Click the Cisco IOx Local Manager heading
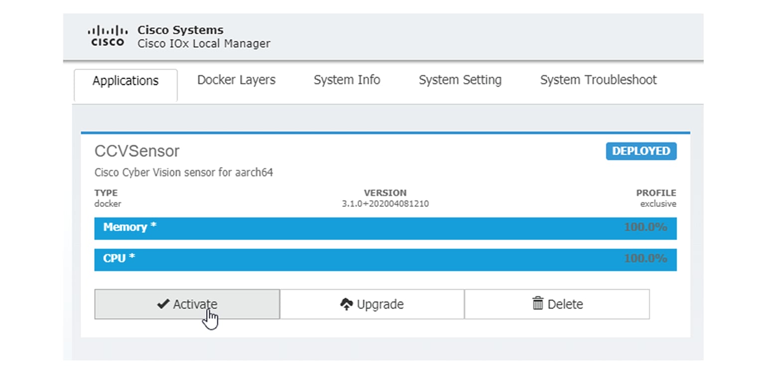 [x=204, y=44]
